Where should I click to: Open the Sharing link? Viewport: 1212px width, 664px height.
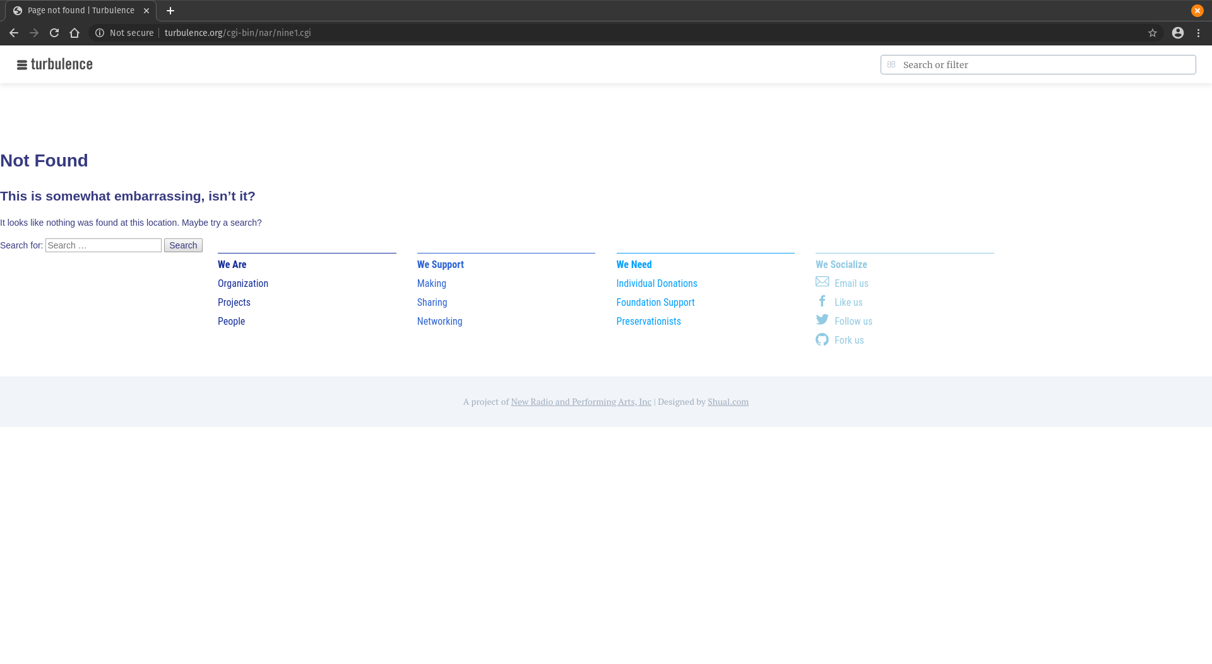pos(432,303)
